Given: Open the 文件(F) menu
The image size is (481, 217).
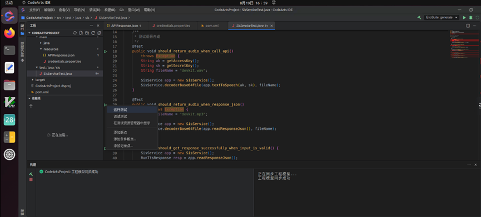Looking at the screenshot, I should click(34, 10).
